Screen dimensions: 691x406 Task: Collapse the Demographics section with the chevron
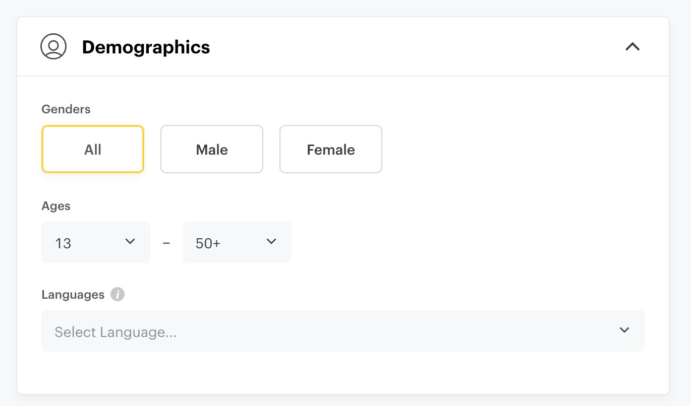[x=632, y=47]
